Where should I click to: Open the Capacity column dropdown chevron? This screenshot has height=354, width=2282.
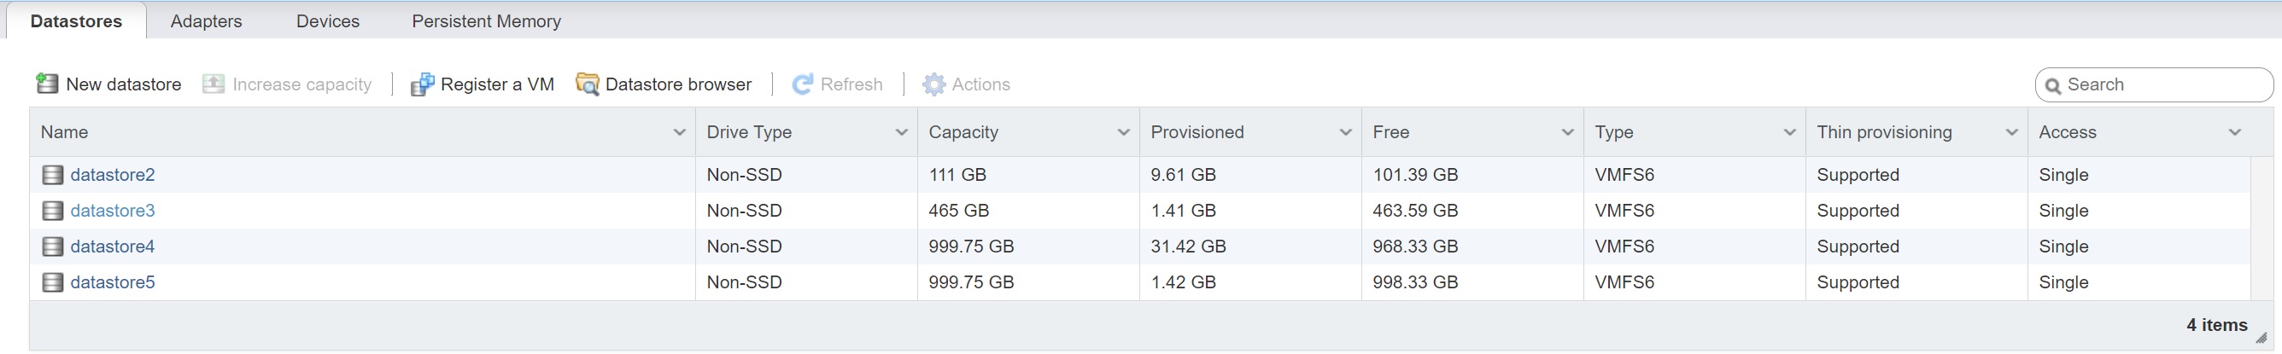(x=1123, y=133)
